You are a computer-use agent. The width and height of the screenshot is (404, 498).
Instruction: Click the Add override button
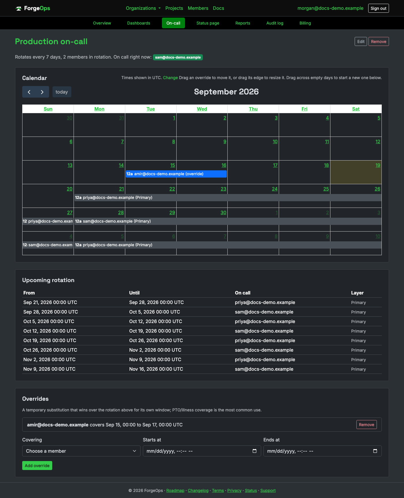[x=37, y=466]
